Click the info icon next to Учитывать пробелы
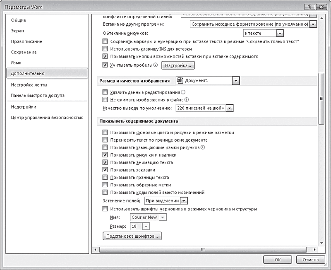Viewport: 331px width, 270px height. tap(156, 65)
